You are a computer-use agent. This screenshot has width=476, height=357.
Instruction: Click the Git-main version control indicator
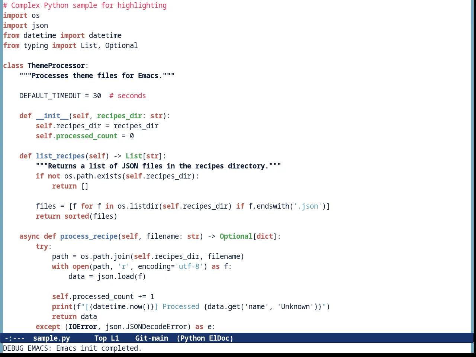coord(151,338)
